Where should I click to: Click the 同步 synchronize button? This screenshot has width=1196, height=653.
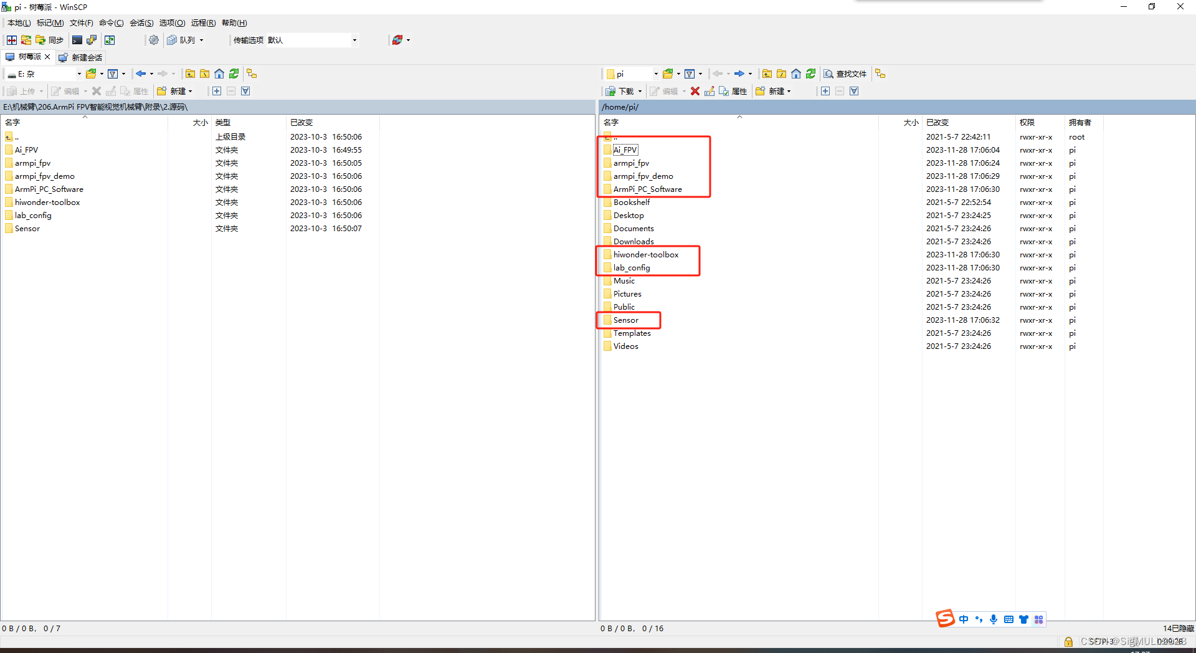[50, 40]
